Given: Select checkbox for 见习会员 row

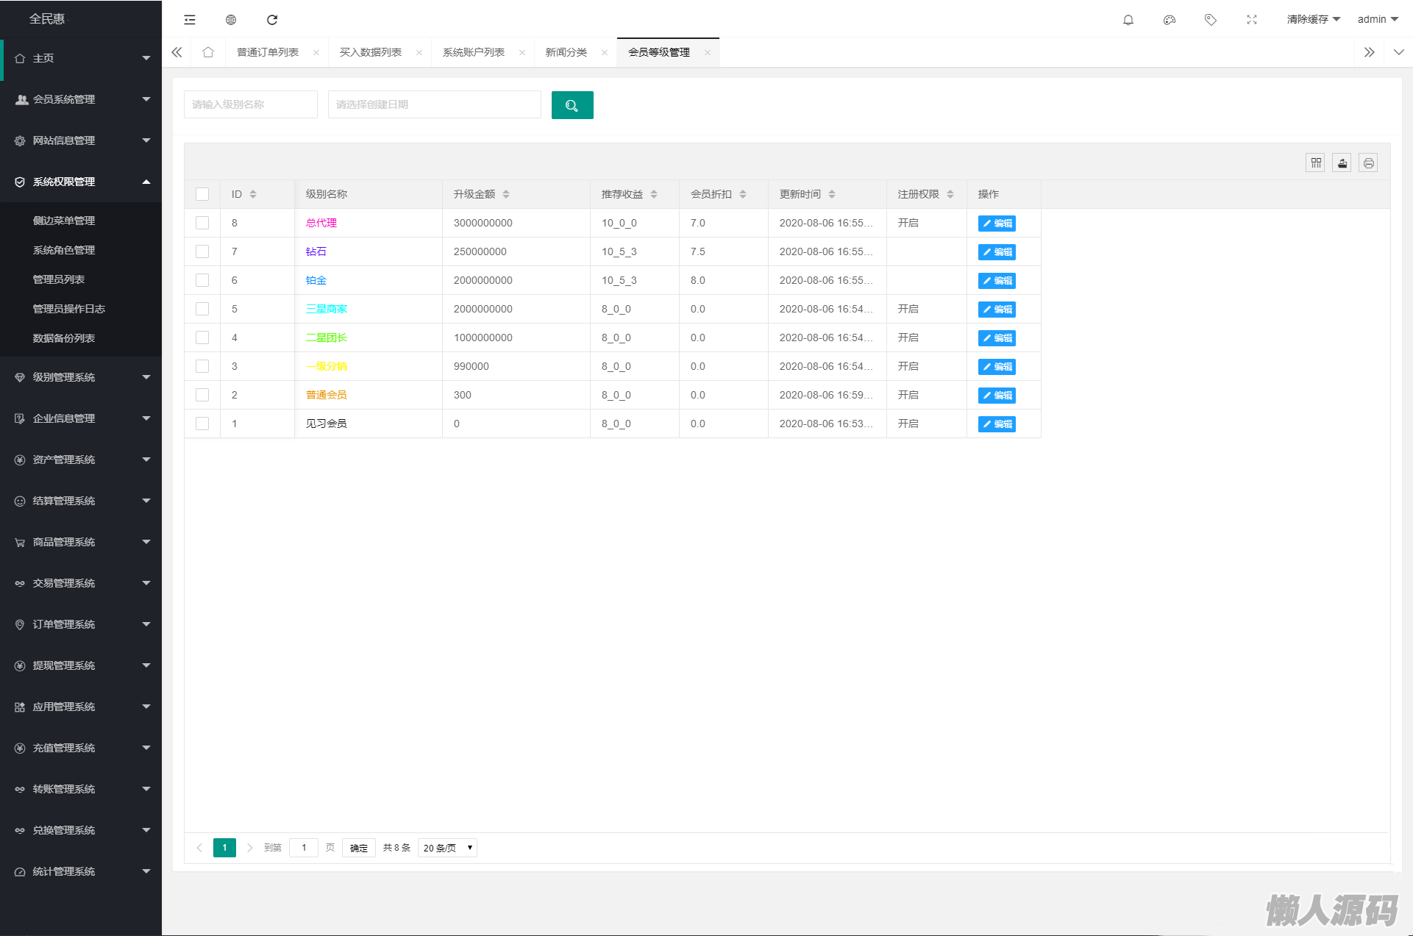Looking at the screenshot, I should click(202, 424).
